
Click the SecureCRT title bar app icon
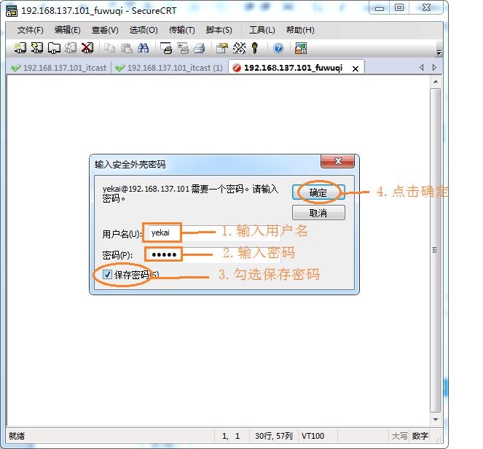(12, 11)
